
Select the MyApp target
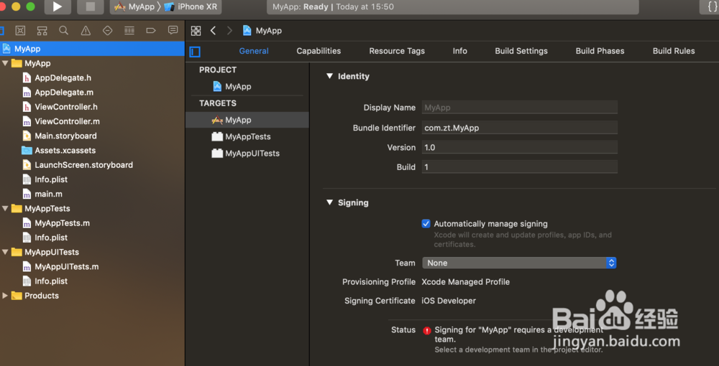247,120
